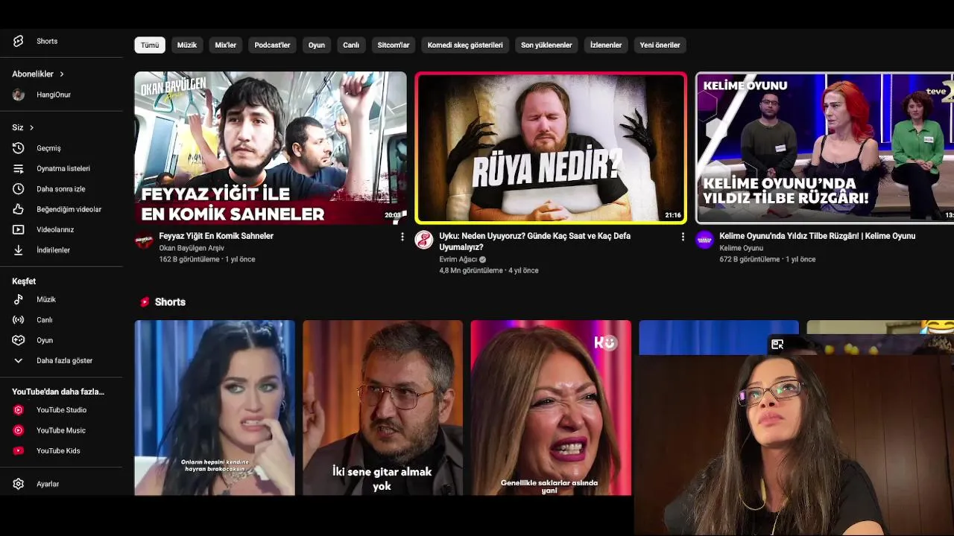The image size is (954, 536).
Task: Select the Yeni öneriler filter chip
Action: pos(660,45)
